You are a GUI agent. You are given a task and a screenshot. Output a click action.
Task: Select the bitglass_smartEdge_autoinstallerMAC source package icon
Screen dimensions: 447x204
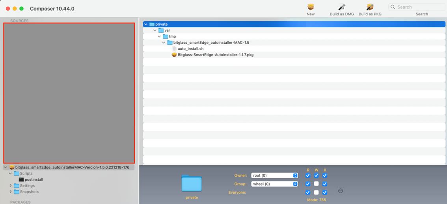12,167
